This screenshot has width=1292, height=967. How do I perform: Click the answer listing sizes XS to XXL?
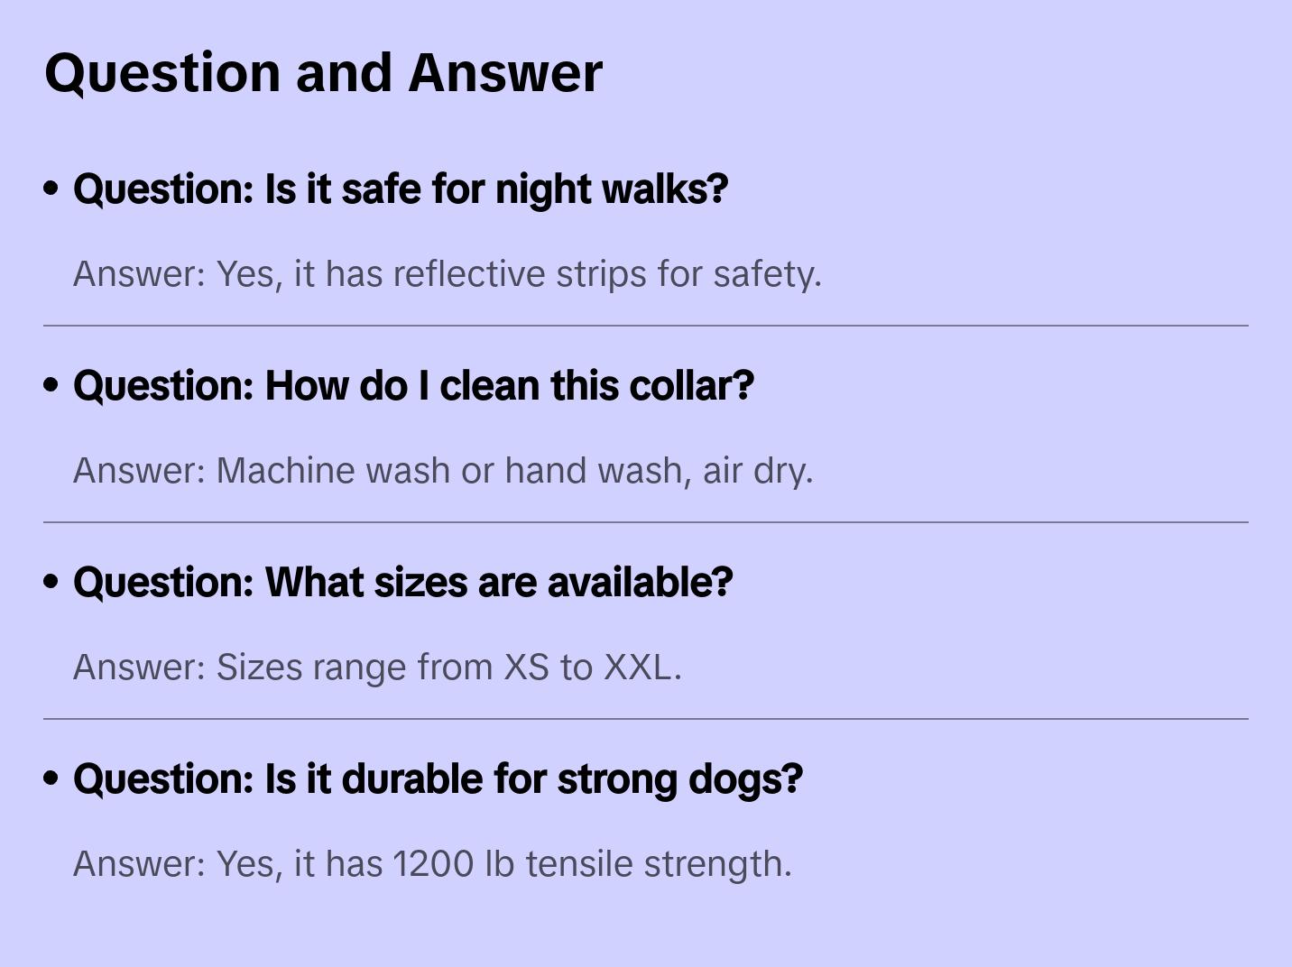pyautogui.click(x=377, y=668)
